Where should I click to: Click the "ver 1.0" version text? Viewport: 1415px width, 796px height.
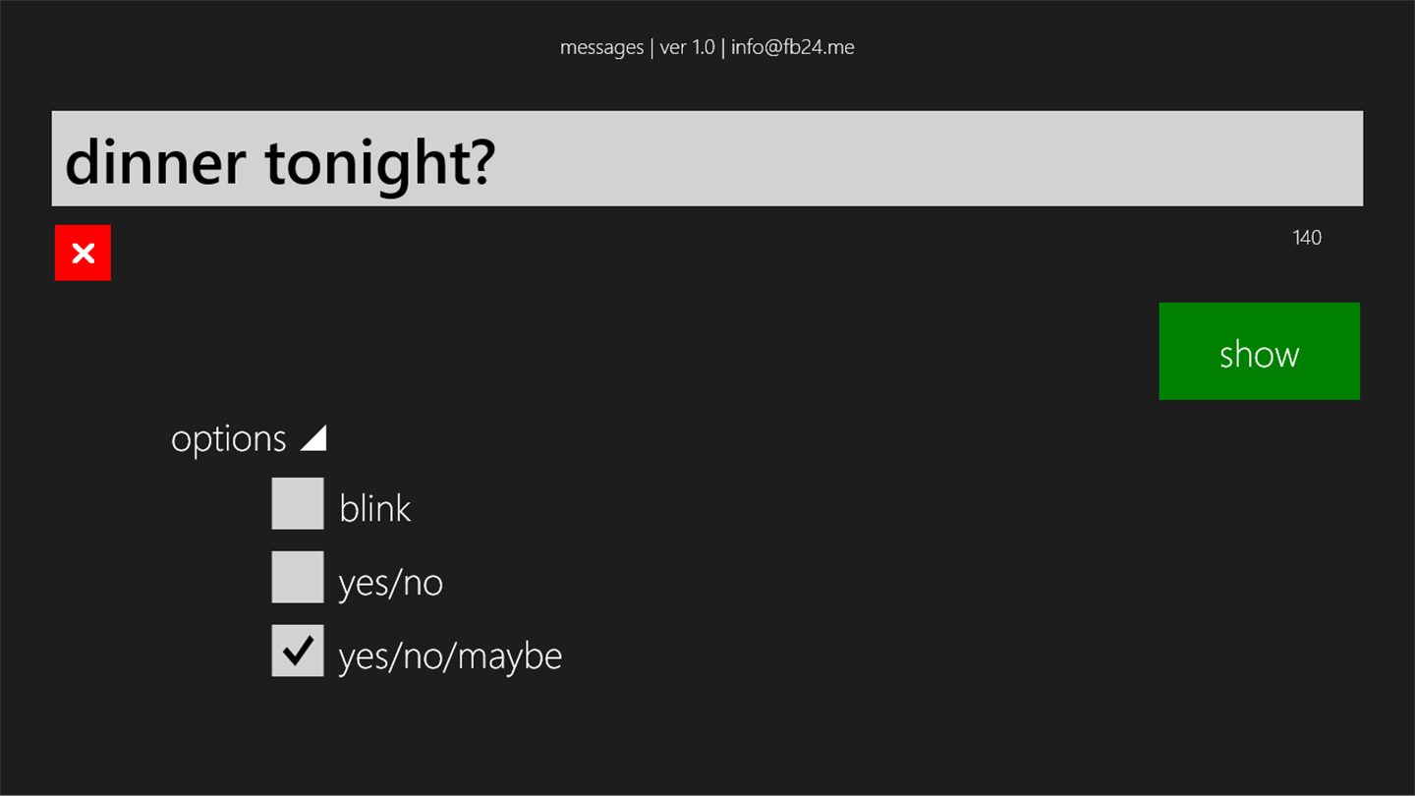click(687, 47)
